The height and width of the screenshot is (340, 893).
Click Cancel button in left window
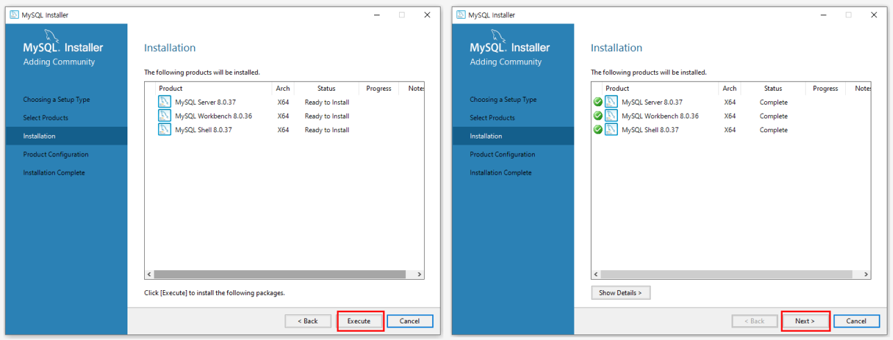click(x=409, y=321)
